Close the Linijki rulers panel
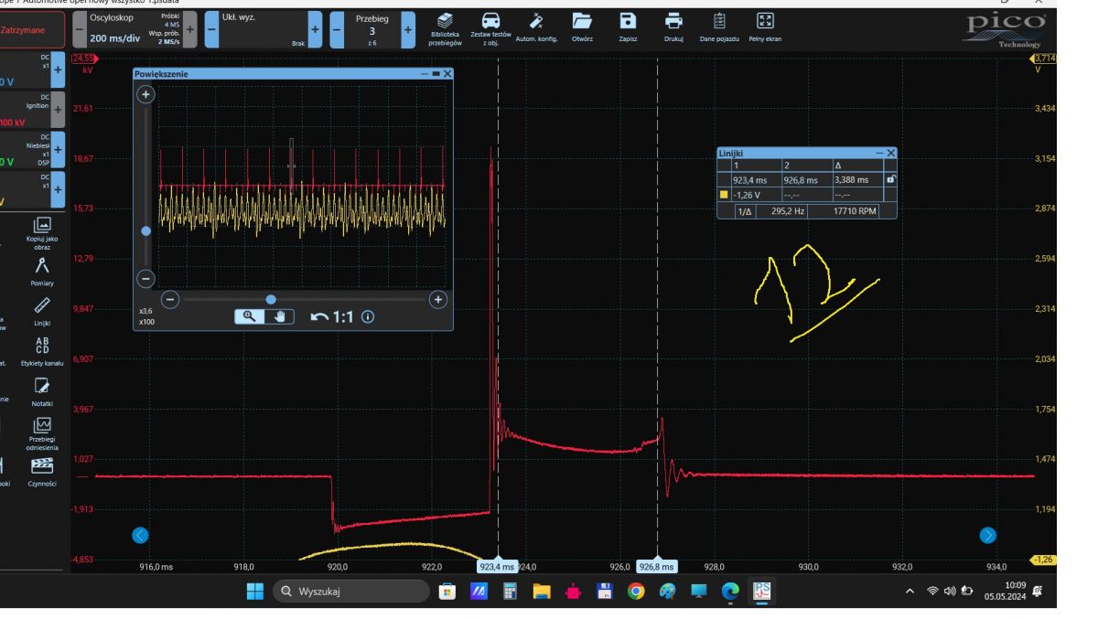 [891, 154]
